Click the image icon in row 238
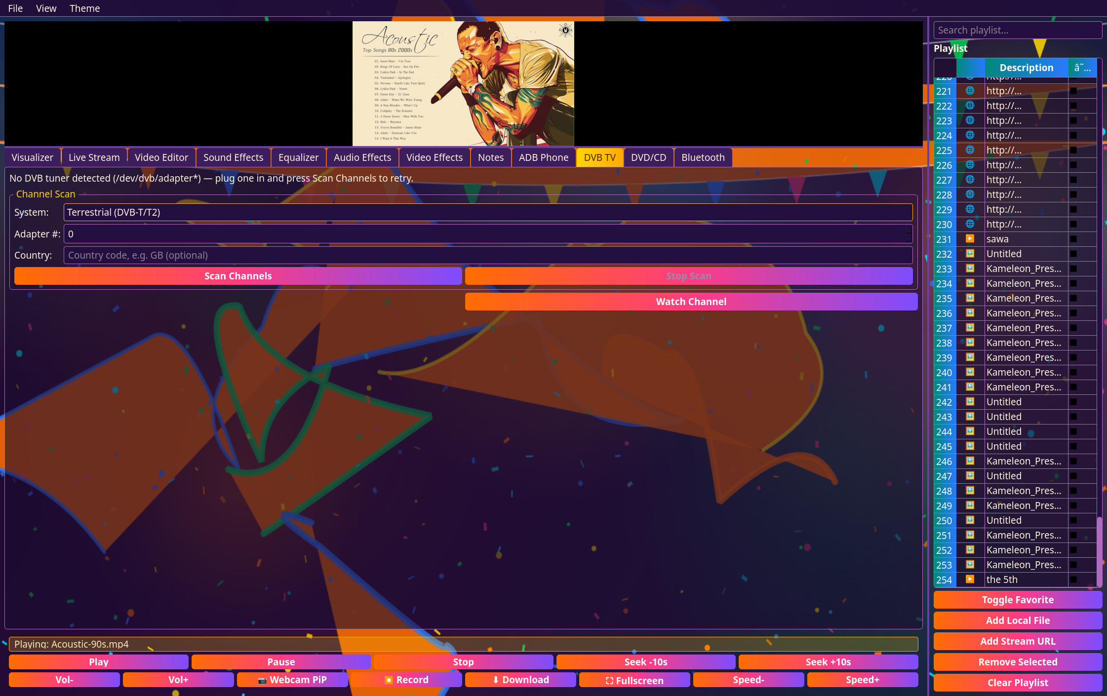The width and height of the screenshot is (1107, 696). [x=970, y=343]
